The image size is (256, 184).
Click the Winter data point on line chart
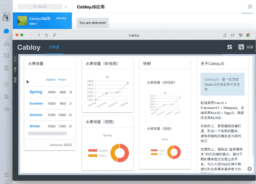point(128,83)
